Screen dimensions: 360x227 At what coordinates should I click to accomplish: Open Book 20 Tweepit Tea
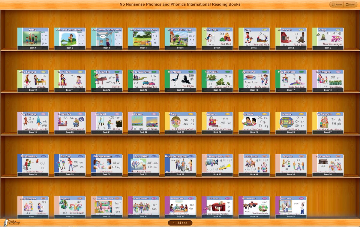70,123
